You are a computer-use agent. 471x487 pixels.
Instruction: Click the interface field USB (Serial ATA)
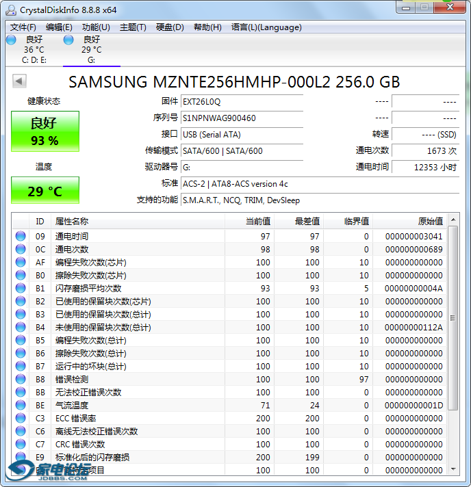coord(242,135)
